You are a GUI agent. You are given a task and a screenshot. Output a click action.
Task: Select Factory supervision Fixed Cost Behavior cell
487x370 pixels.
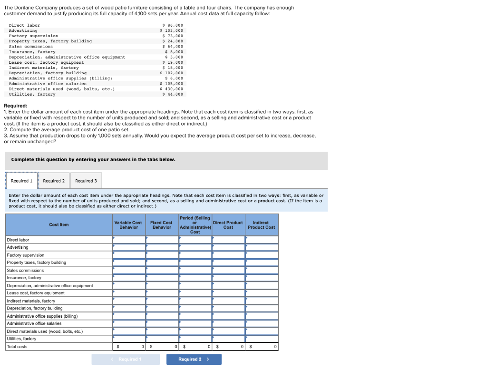point(162,255)
